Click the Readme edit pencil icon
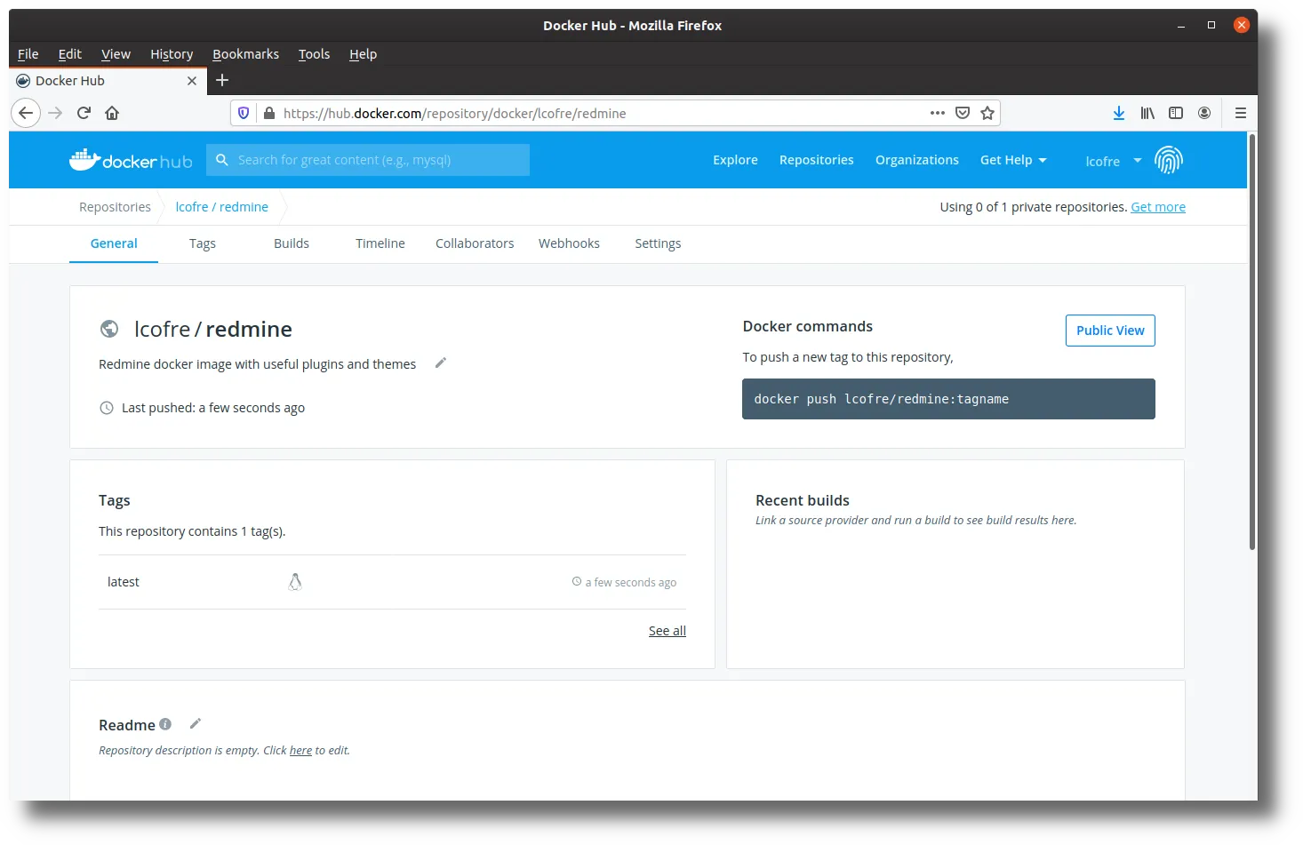 click(196, 723)
